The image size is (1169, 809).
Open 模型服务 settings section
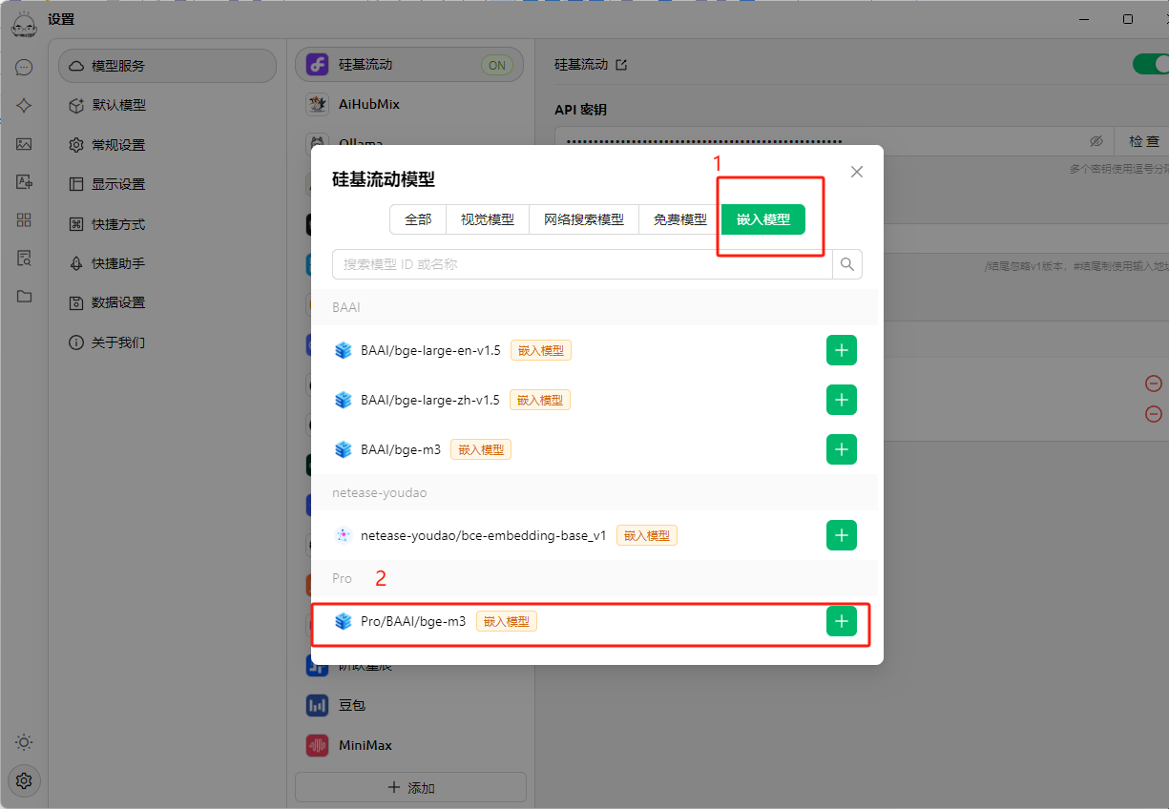(167, 66)
